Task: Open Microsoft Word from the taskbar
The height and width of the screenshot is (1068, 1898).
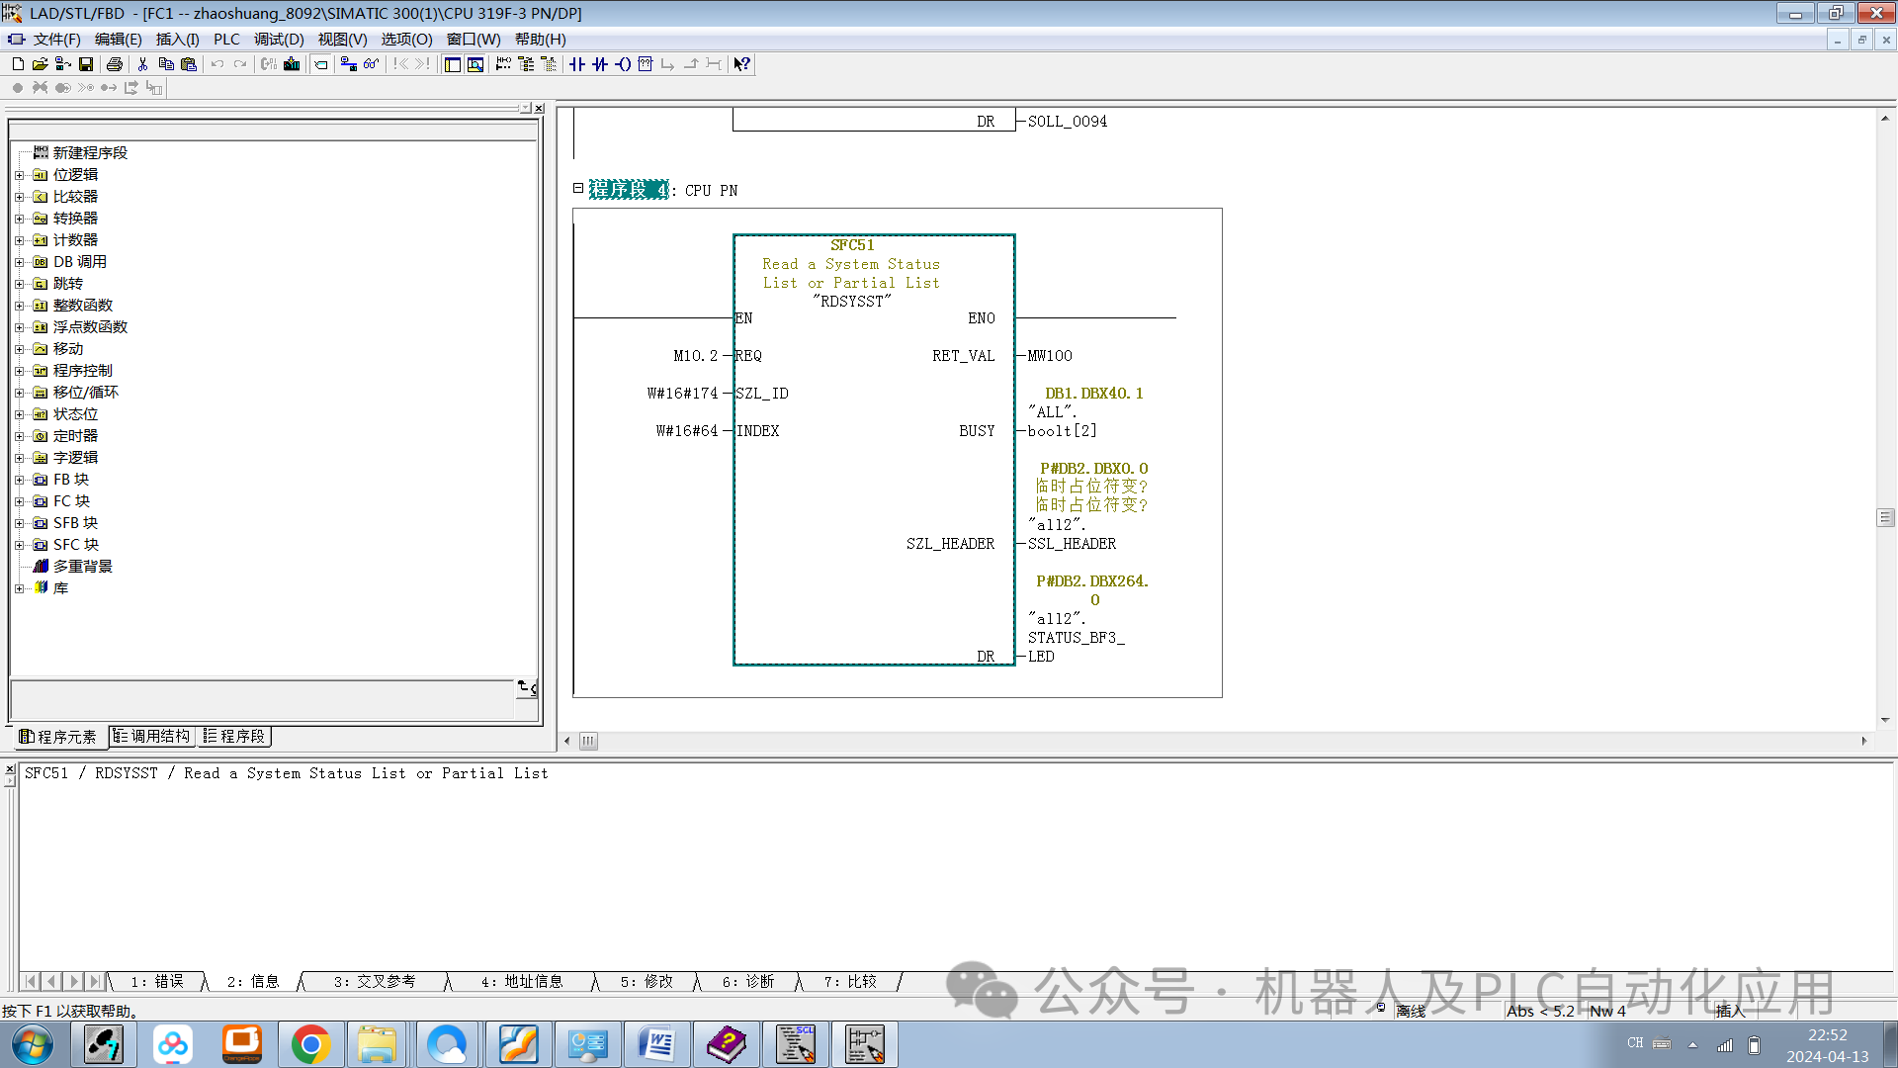Action: [656, 1044]
